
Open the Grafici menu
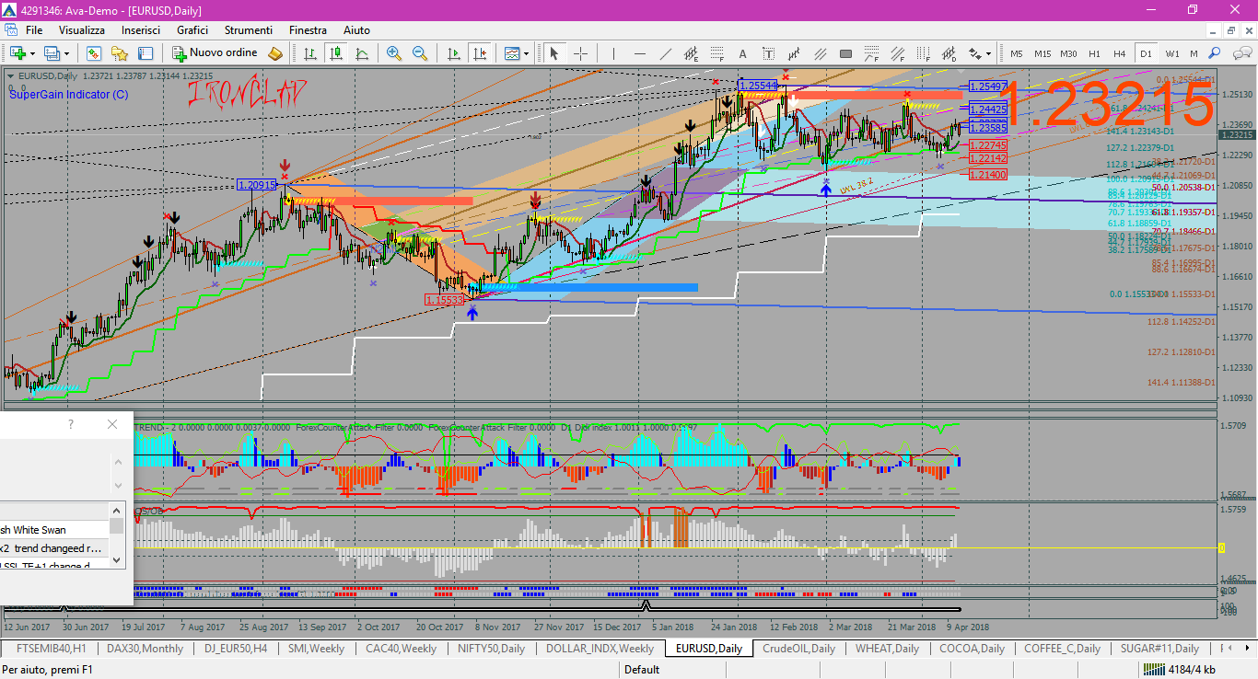(192, 30)
